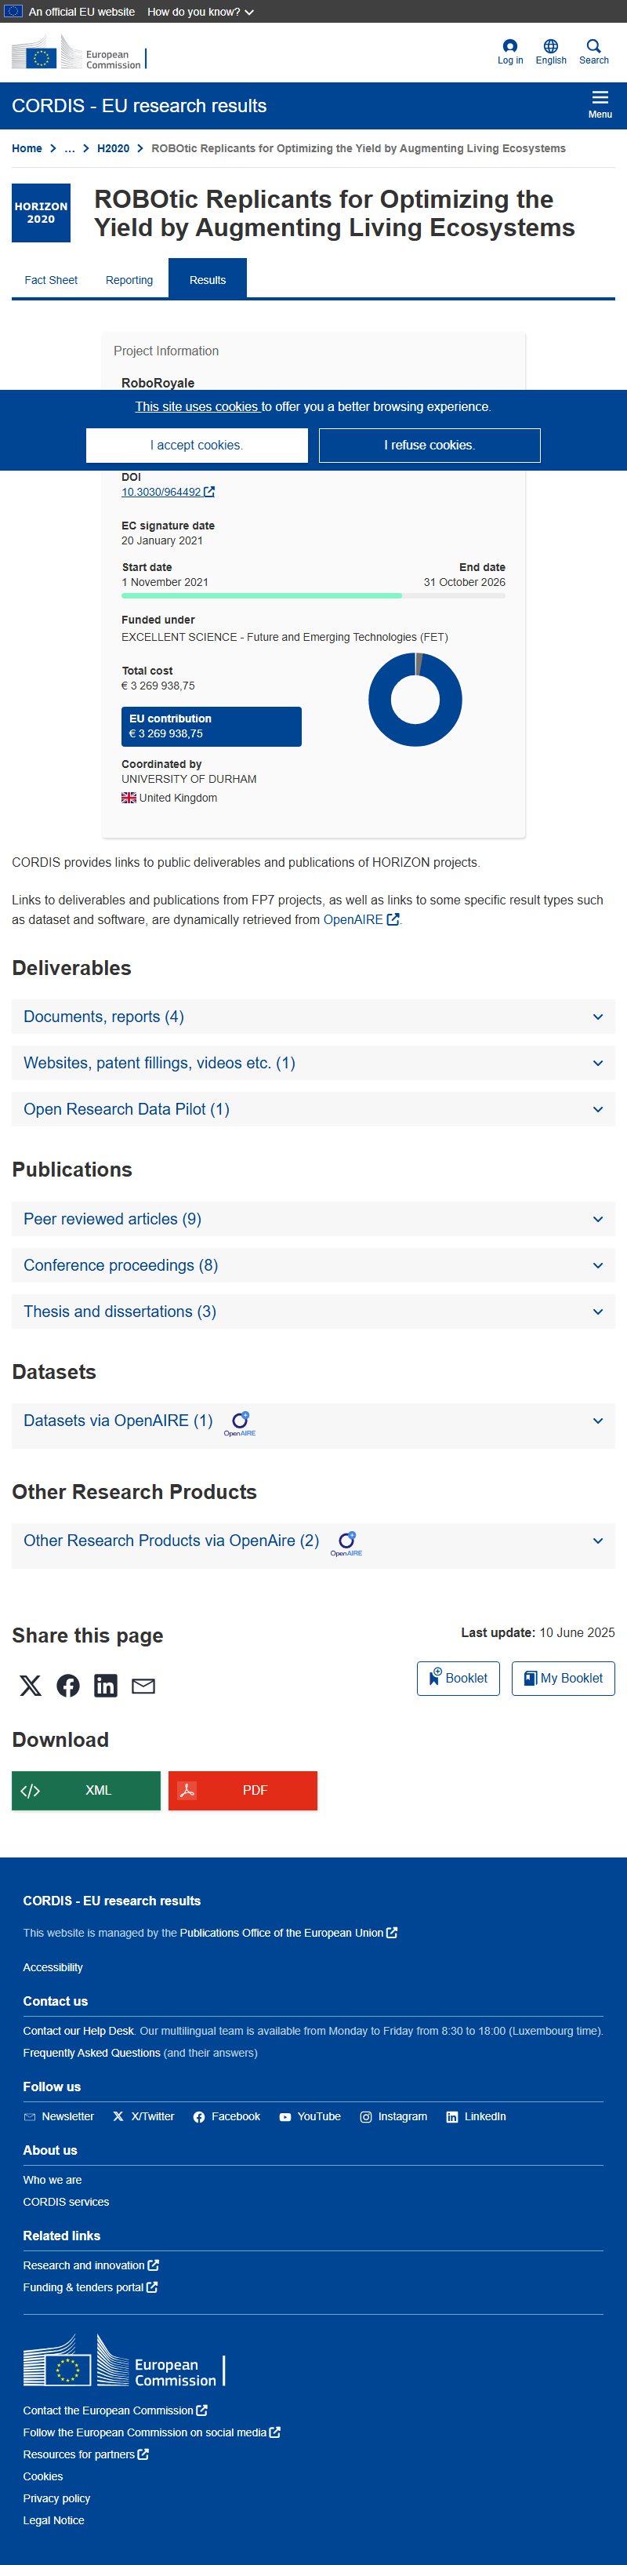
Task: Select the Results tab
Action: pos(207,280)
